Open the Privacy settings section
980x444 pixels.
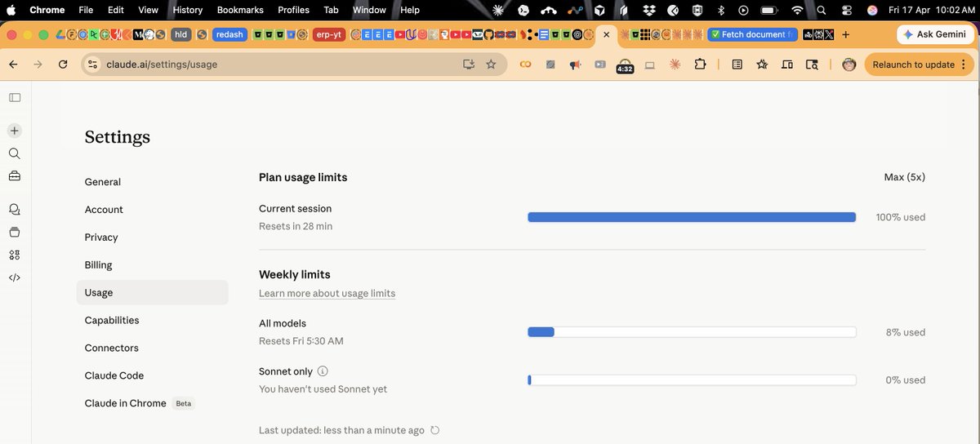101,238
